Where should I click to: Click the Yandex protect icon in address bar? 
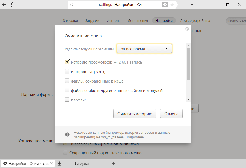tap(165, 5)
